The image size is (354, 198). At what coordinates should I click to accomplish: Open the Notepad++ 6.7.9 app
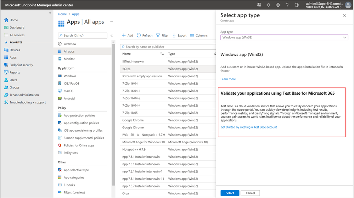click(168, 149)
